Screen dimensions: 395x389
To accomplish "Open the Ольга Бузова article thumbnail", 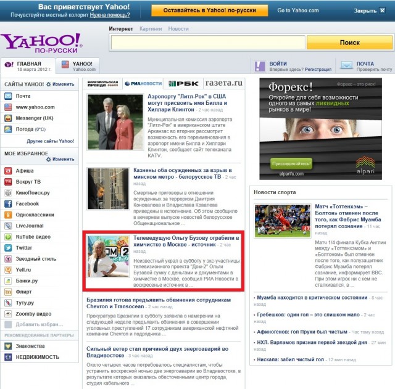I will (x=108, y=256).
